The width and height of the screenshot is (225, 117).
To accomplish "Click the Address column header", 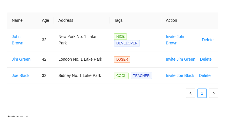I will pyautogui.click(x=66, y=20).
